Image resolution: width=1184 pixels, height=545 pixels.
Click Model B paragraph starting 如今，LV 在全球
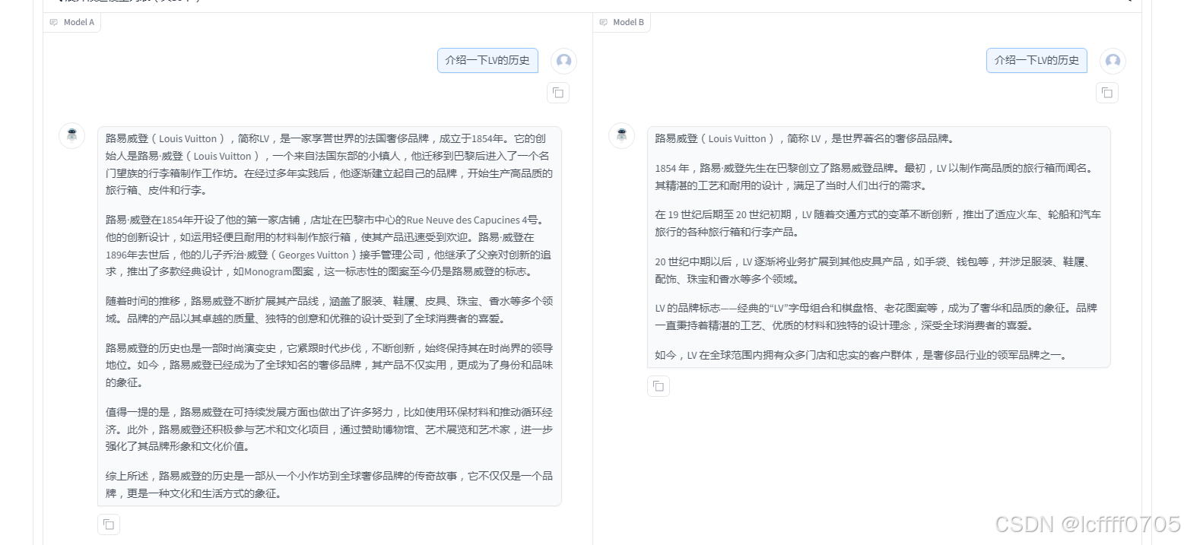click(x=862, y=355)
